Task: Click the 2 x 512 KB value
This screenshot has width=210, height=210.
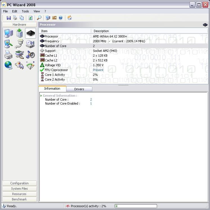Action: (x=100, y=60)
